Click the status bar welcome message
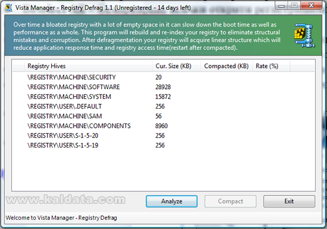The width and height of the screenshot is (327, 229). tap(61, 218)
